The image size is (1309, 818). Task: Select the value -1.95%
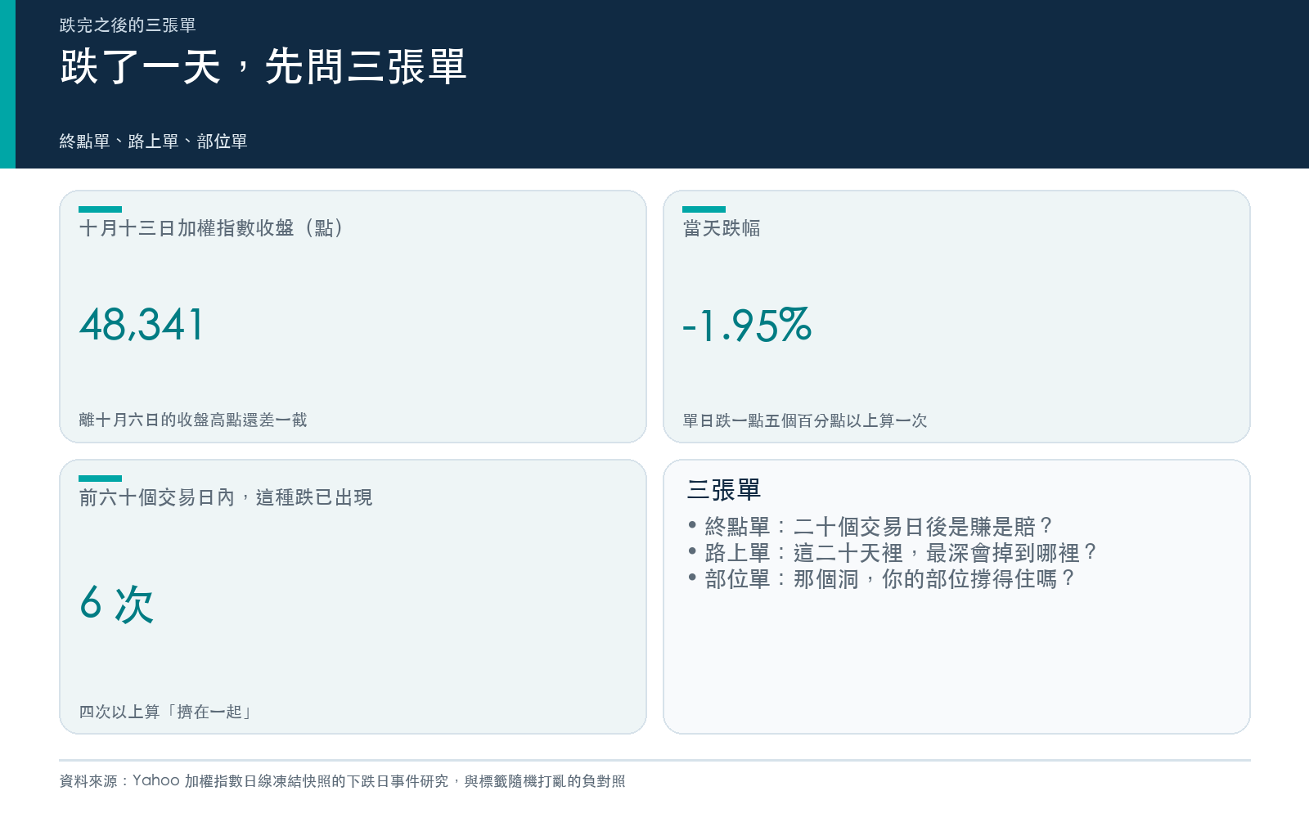click(x=747, y=326)
